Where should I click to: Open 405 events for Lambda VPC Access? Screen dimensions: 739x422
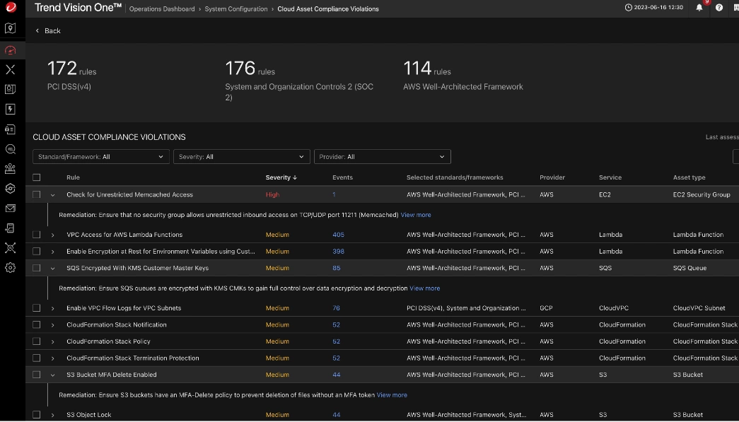[x=339, y=235]
